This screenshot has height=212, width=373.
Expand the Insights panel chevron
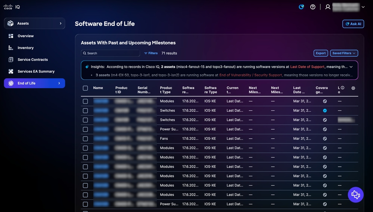pyautogui.click(x=351, y=67)
